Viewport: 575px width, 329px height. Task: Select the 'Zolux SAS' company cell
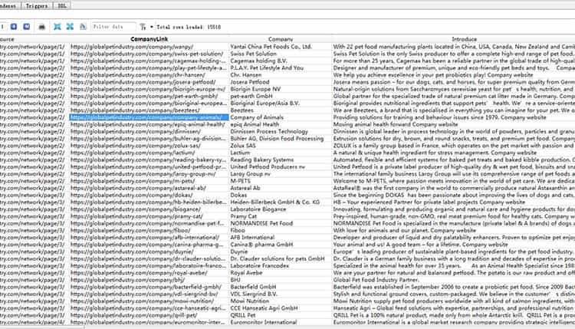click(281, 146)
